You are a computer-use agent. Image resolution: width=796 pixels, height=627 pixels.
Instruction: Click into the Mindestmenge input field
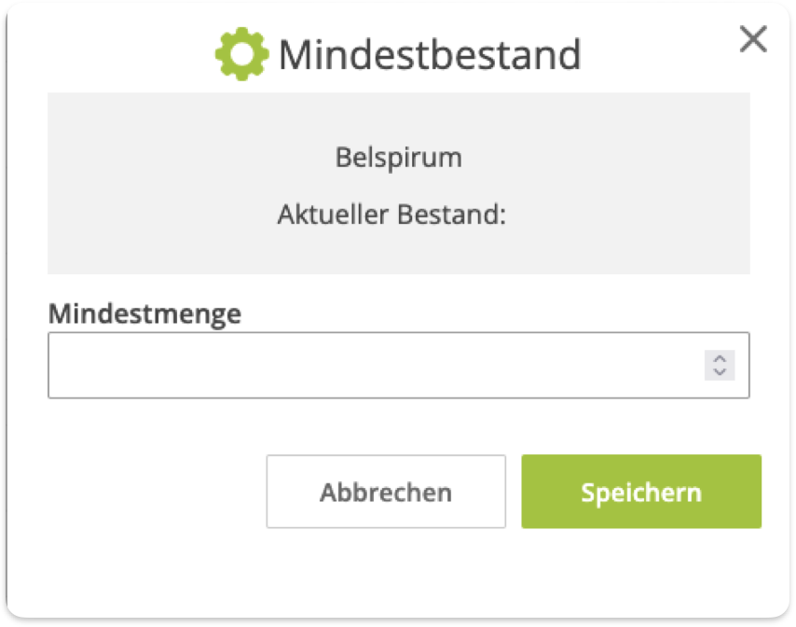click(x=373, y=365)
